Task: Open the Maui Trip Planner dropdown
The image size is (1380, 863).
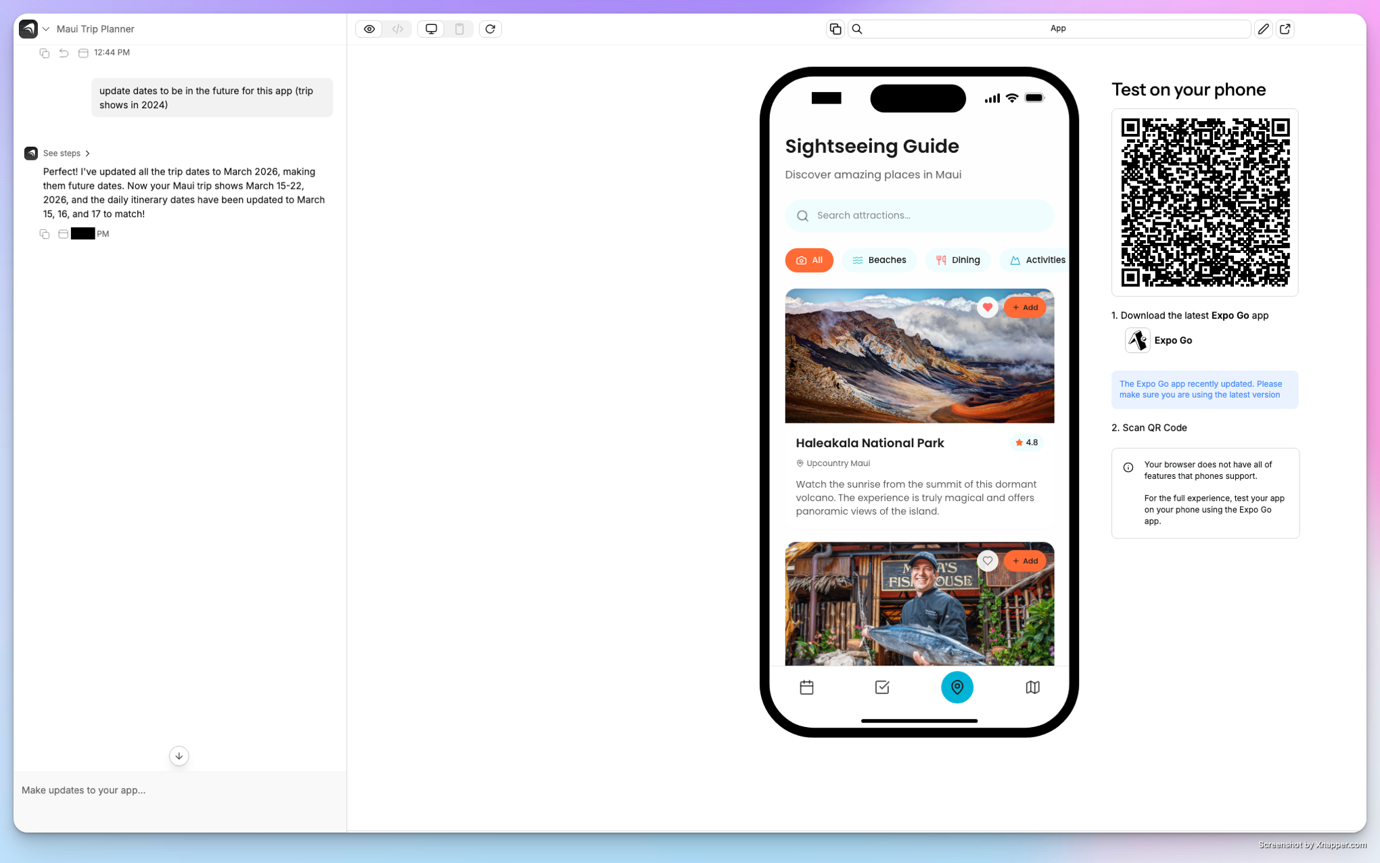Action: (x=46, y=29)
